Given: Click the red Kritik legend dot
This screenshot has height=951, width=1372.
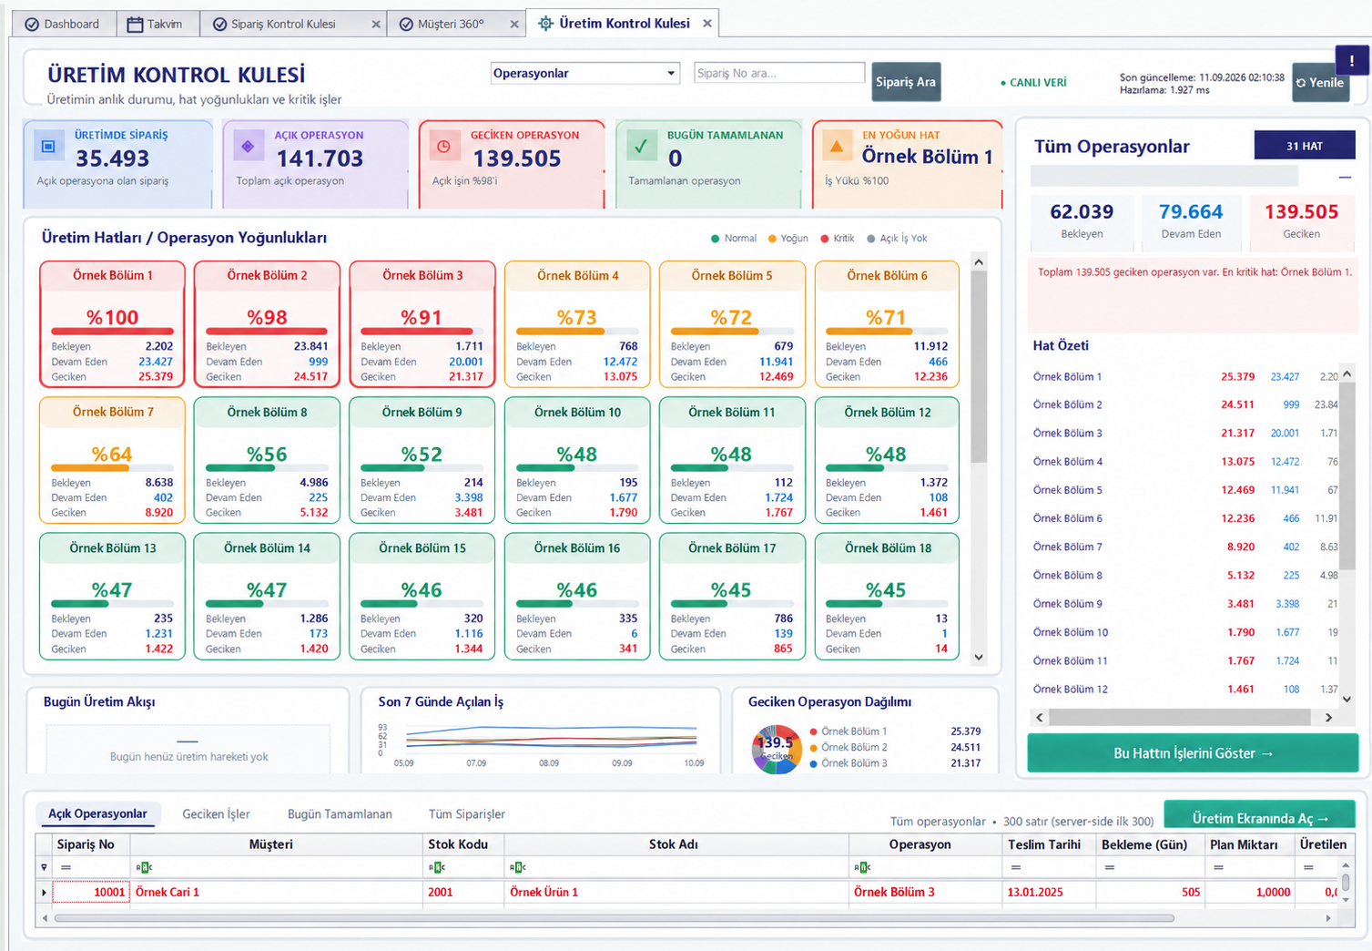Looking at the screenshot, I should pyautogui.click(x=825, y=239).
